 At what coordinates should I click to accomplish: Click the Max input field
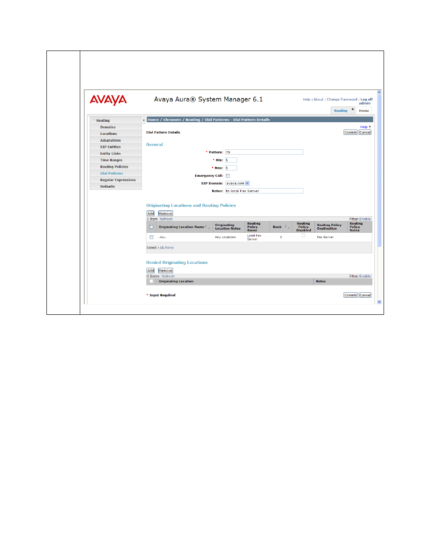tap(231, 168)
